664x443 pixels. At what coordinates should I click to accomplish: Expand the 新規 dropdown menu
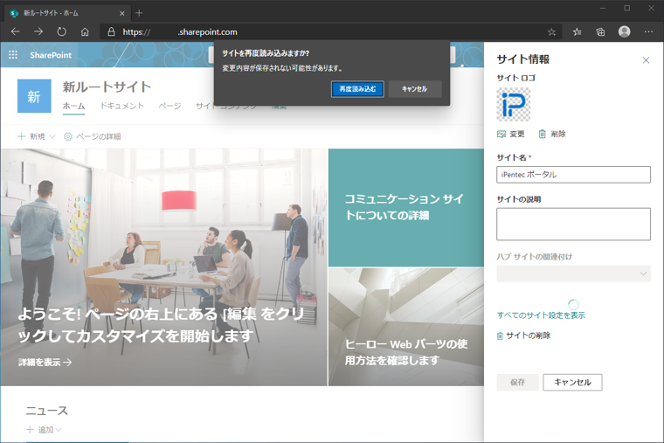pos(37,136)
